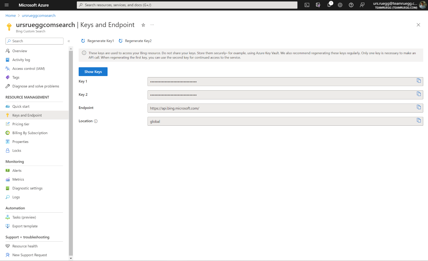This screenshot has width=428, height=261.
Task: Copy the Endpoint URL
Action: point(419,107)
